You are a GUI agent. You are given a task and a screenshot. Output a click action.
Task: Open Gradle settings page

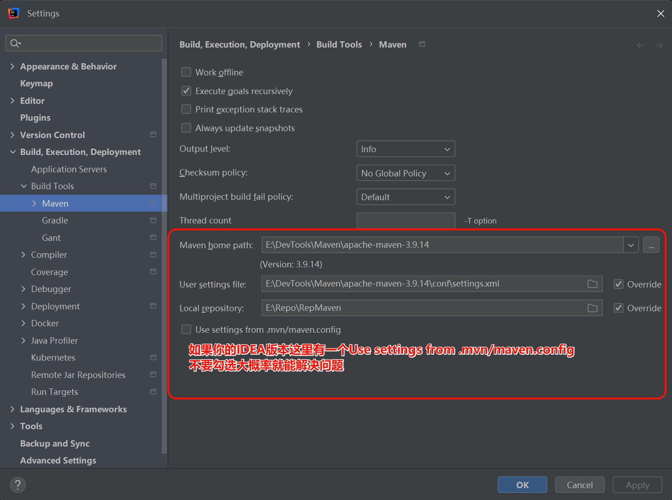[55, 220]
